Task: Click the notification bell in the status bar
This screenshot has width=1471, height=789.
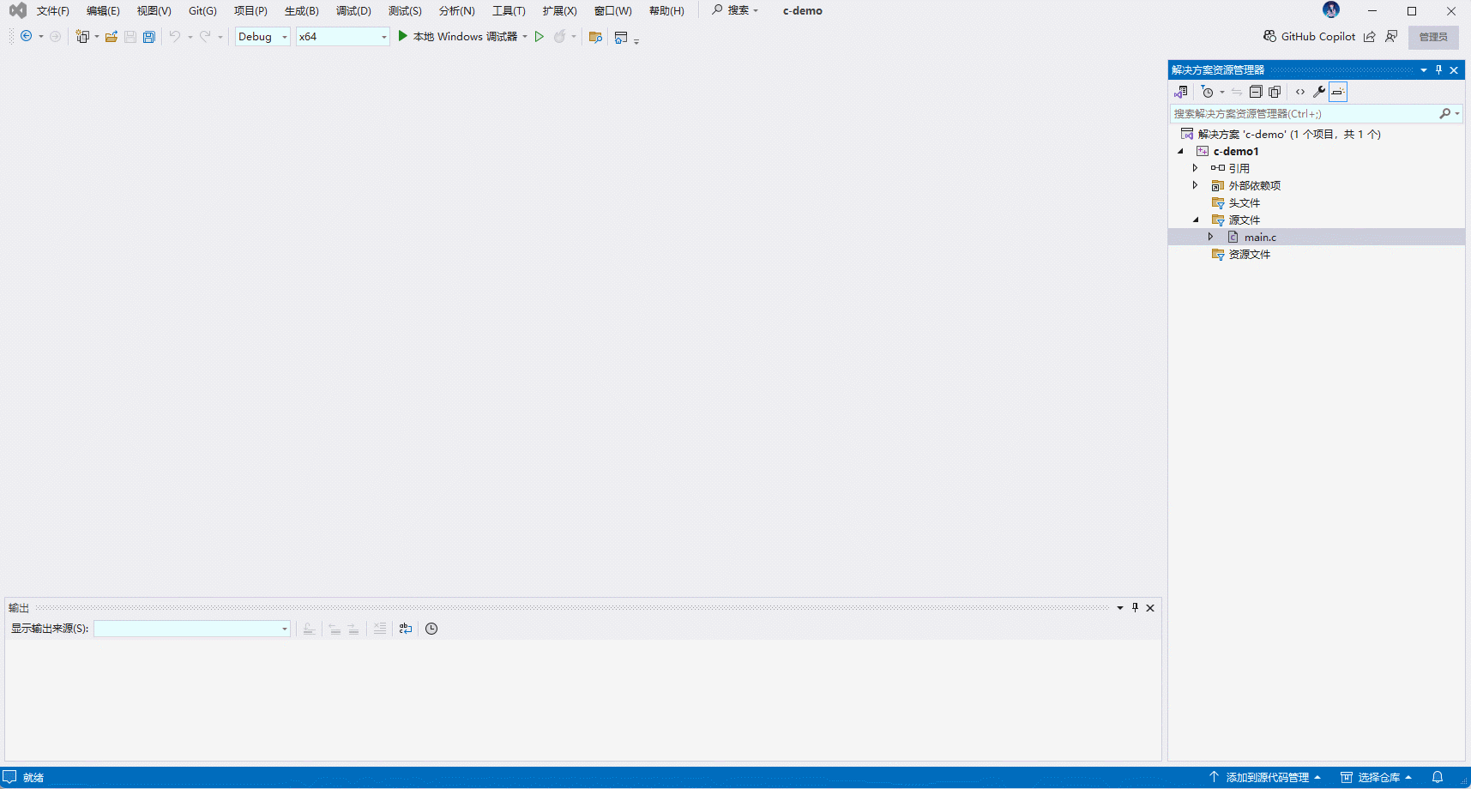Action: 1438,777
